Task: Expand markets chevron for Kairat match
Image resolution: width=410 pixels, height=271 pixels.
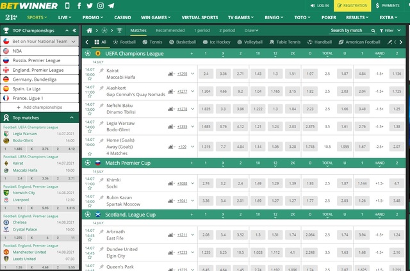Action: tap(192, 74)
